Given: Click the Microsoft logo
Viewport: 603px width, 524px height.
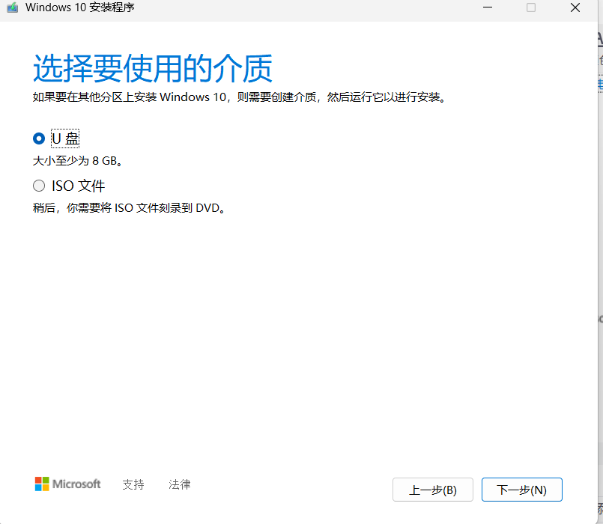Looking at the screenshot, I should click(67, 484).
